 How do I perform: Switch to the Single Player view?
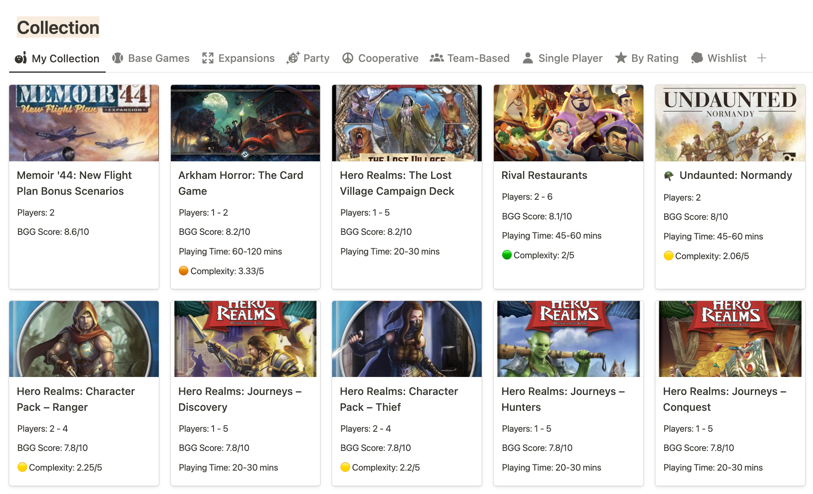563,58
